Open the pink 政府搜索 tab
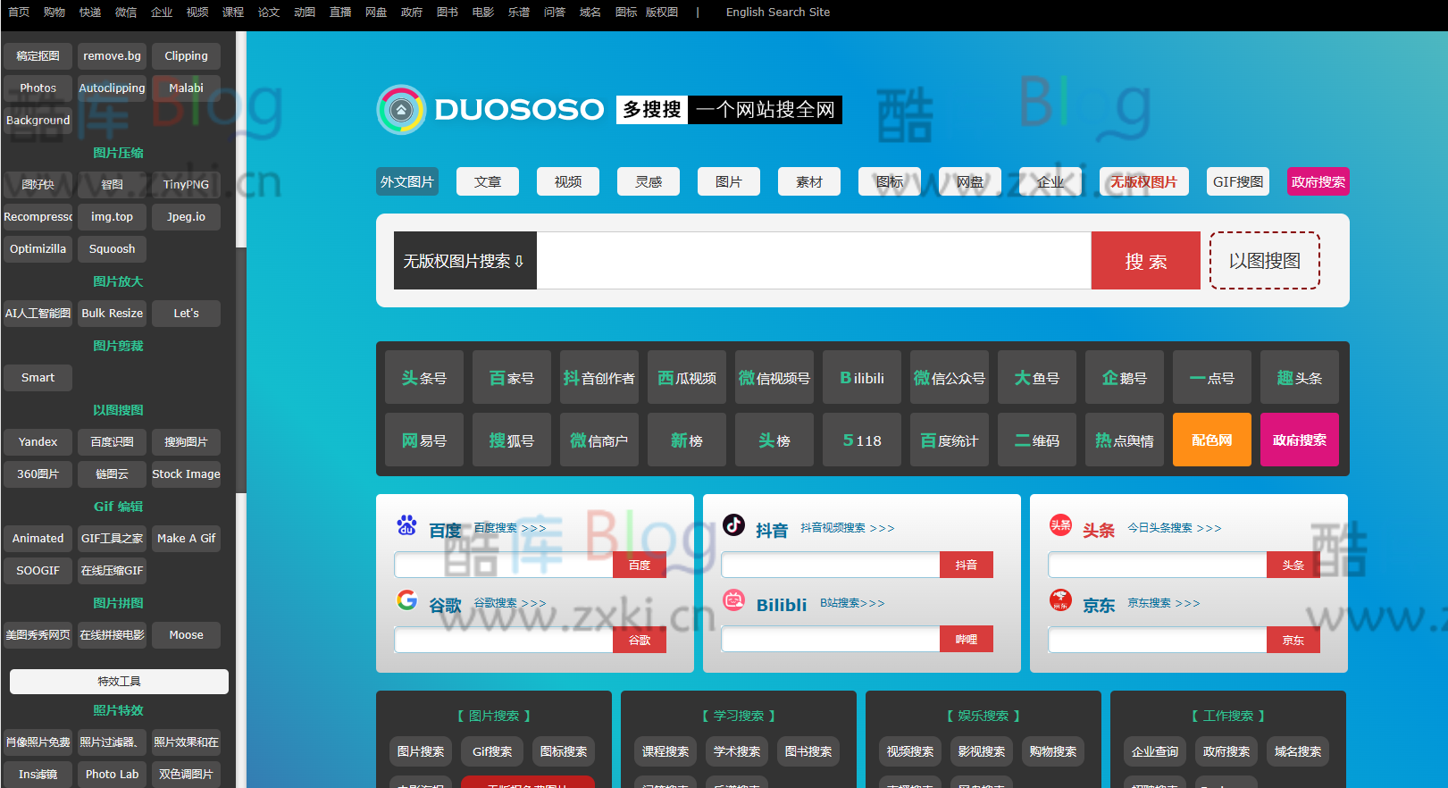This screenshot has width=1448, height=788. (1318, 181)
